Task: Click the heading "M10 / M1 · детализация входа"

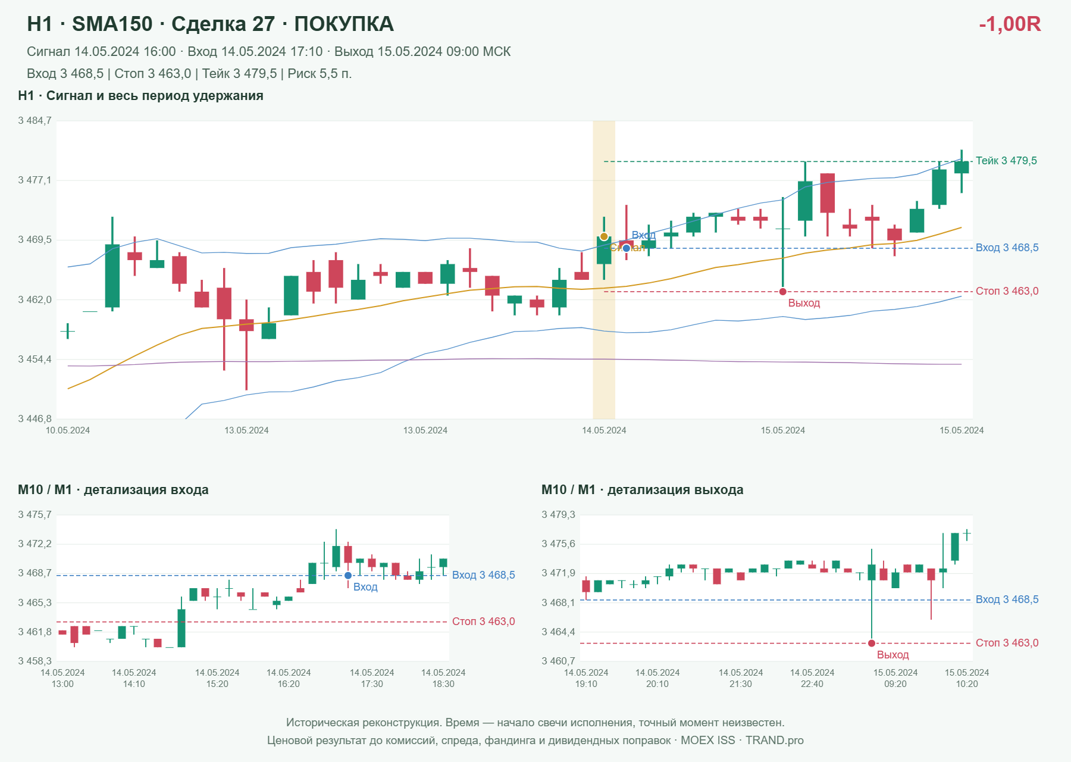Action: point(113,490)
